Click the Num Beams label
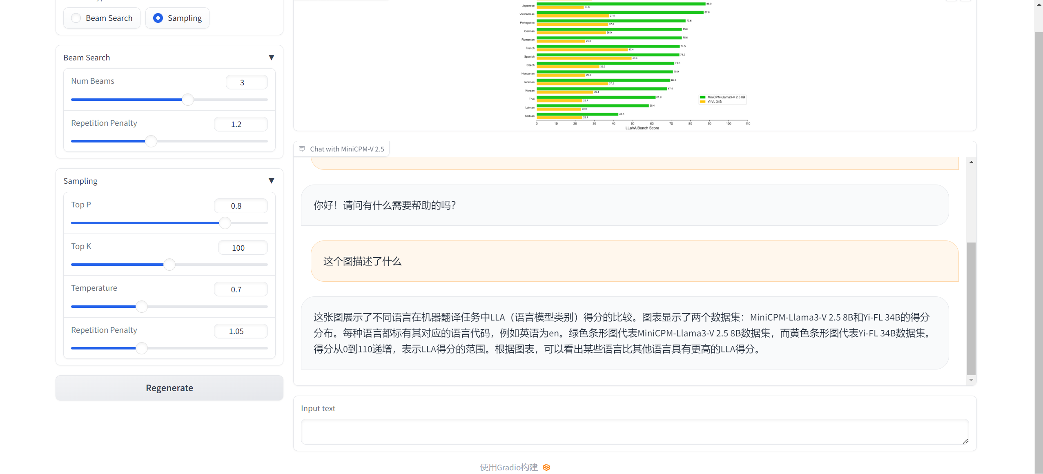This screenshot has height=474, width=1043. (93, 81)
